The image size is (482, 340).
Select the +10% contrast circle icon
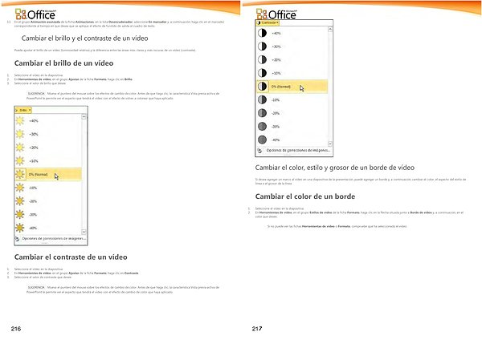(262, 73)
